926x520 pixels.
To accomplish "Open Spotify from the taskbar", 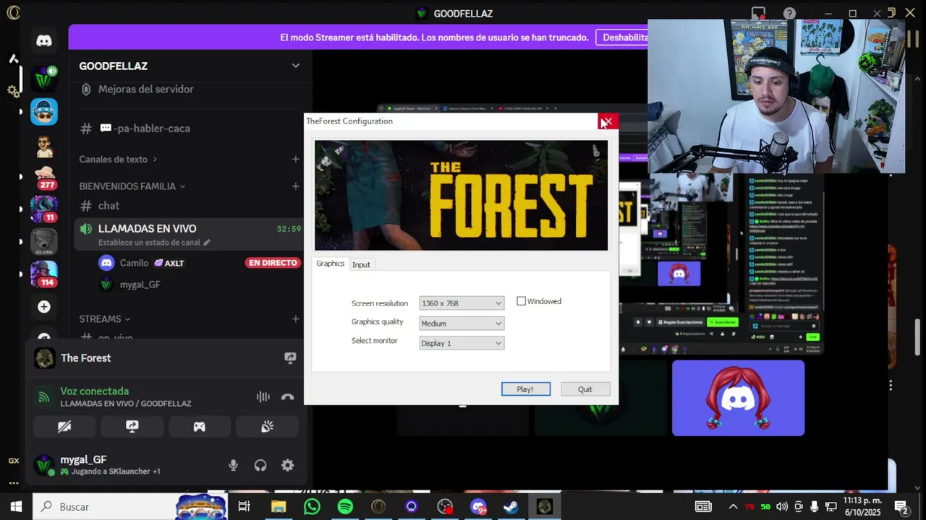I will pos(345,507).
